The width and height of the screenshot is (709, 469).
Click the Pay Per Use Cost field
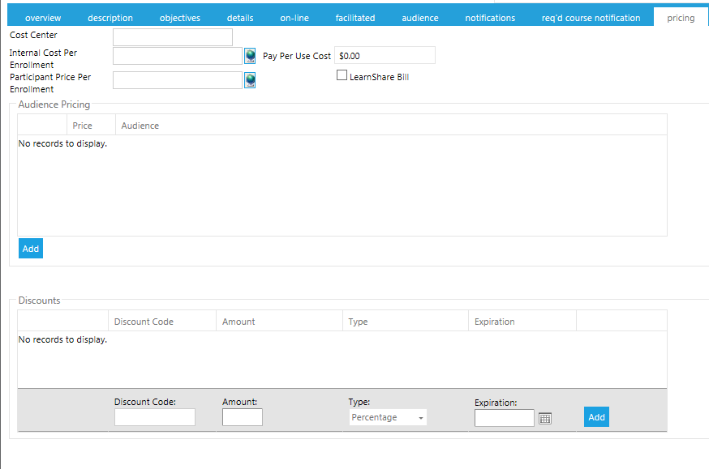click(x=385, y=56)
